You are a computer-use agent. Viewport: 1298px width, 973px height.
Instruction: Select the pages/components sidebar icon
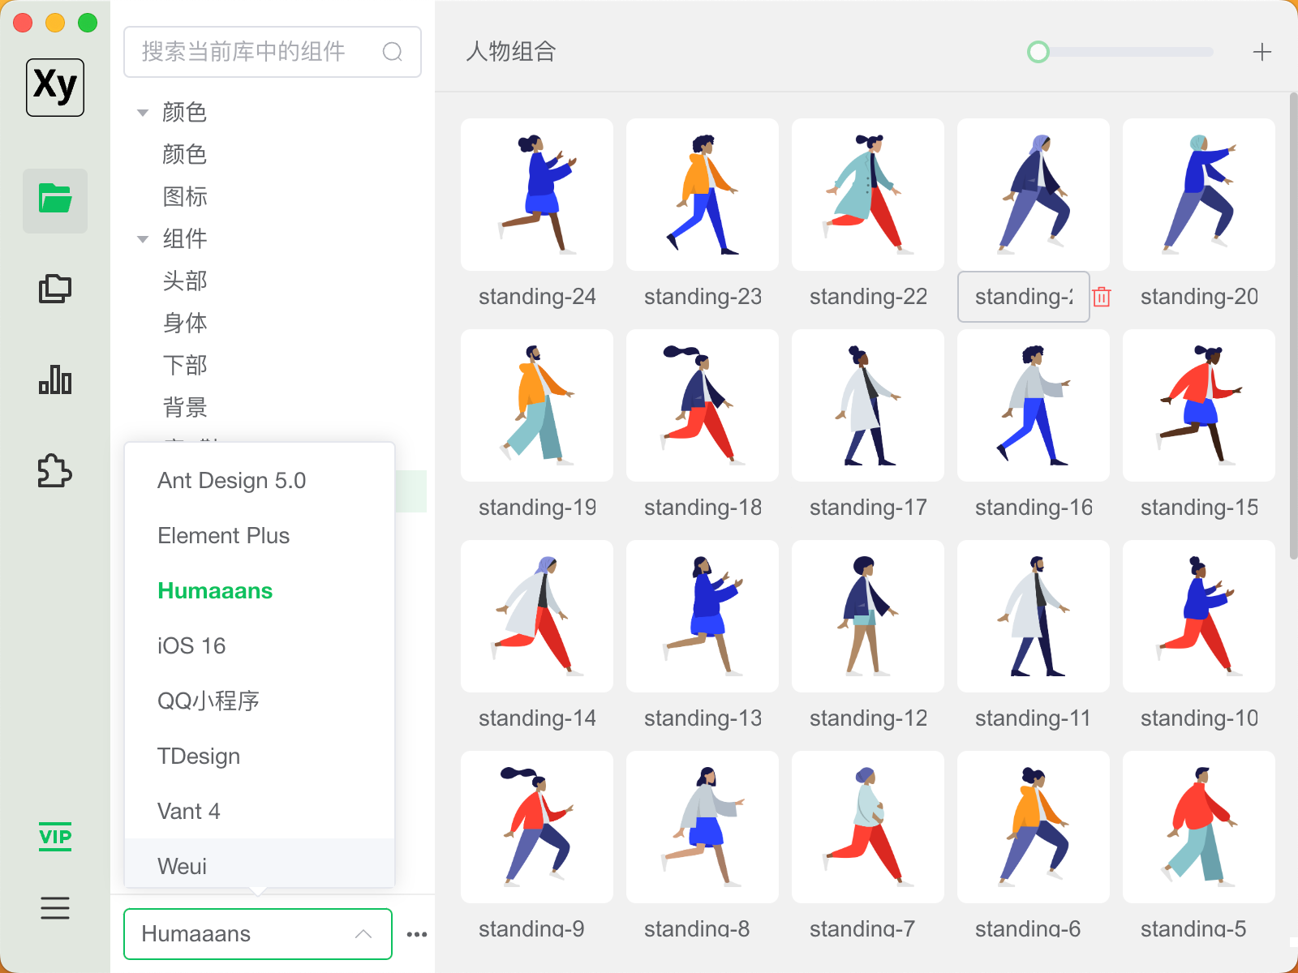point(54,288)
